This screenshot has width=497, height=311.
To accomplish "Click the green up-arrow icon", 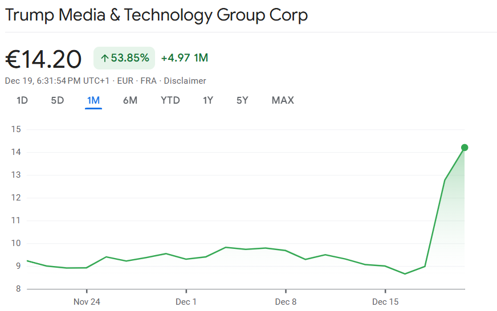I will point(104,58).
